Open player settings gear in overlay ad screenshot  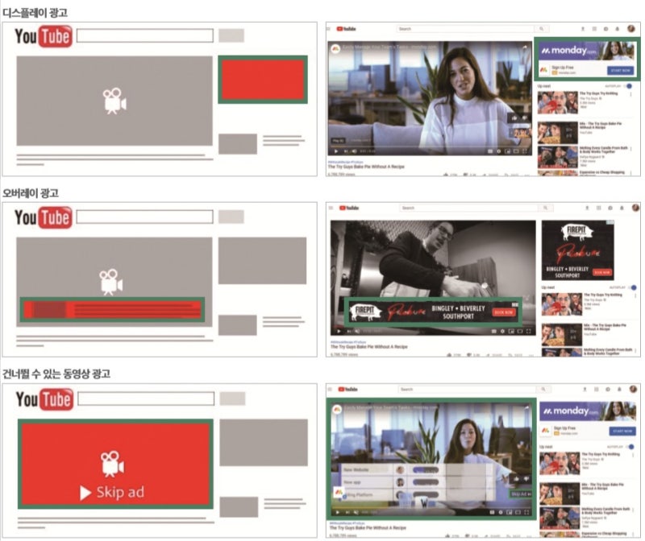(x=502, y=331)
